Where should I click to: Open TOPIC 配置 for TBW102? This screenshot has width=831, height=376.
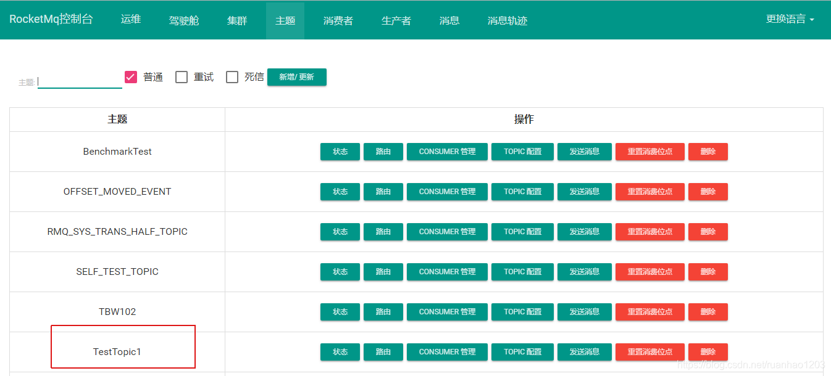(523, 312)
